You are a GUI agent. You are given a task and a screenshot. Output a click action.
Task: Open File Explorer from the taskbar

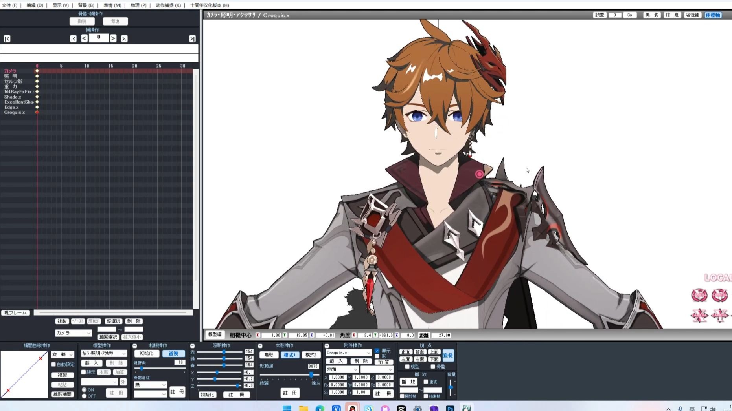click(x=303, y=408)
